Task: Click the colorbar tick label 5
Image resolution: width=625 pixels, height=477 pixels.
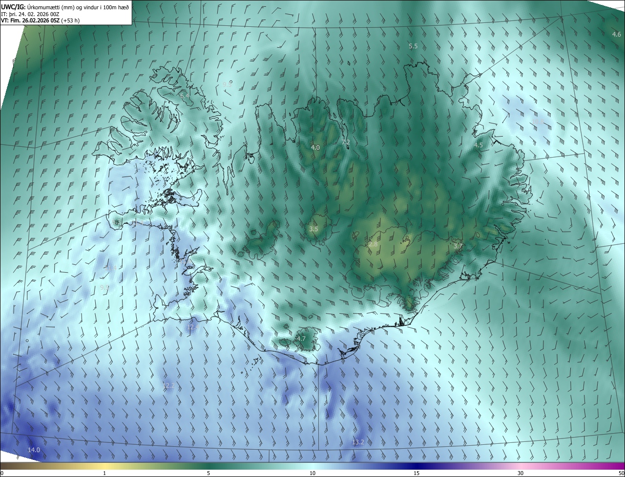Action: tap(208, 473)
